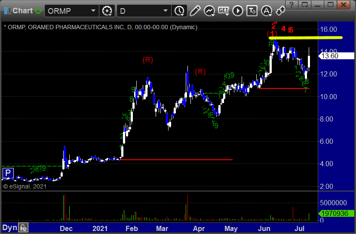Click the 2.00 price axis label
356x234 pixels.
(x=326, y=186)
